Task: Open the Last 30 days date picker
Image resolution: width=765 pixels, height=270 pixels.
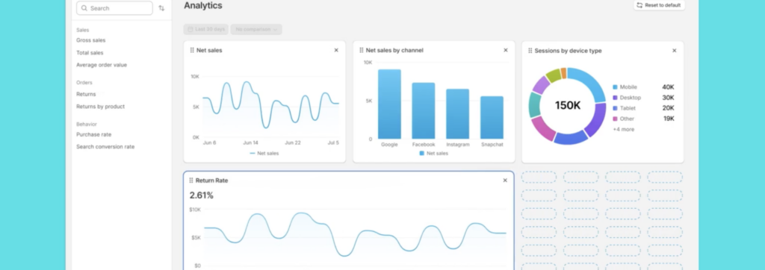Action: pyautogui.click(x=206, y=29)
